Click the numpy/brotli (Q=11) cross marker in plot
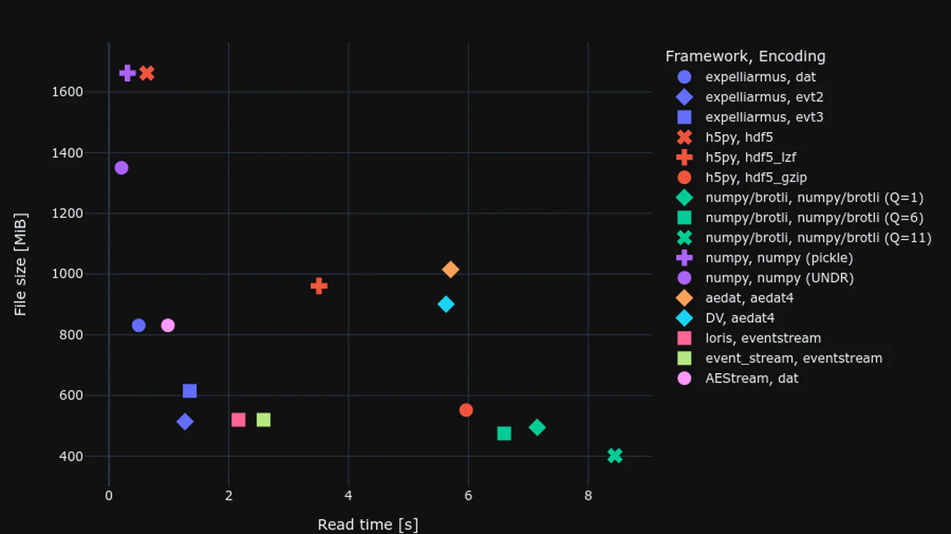This screenshot has height=534, width=951. coord(614,455)
